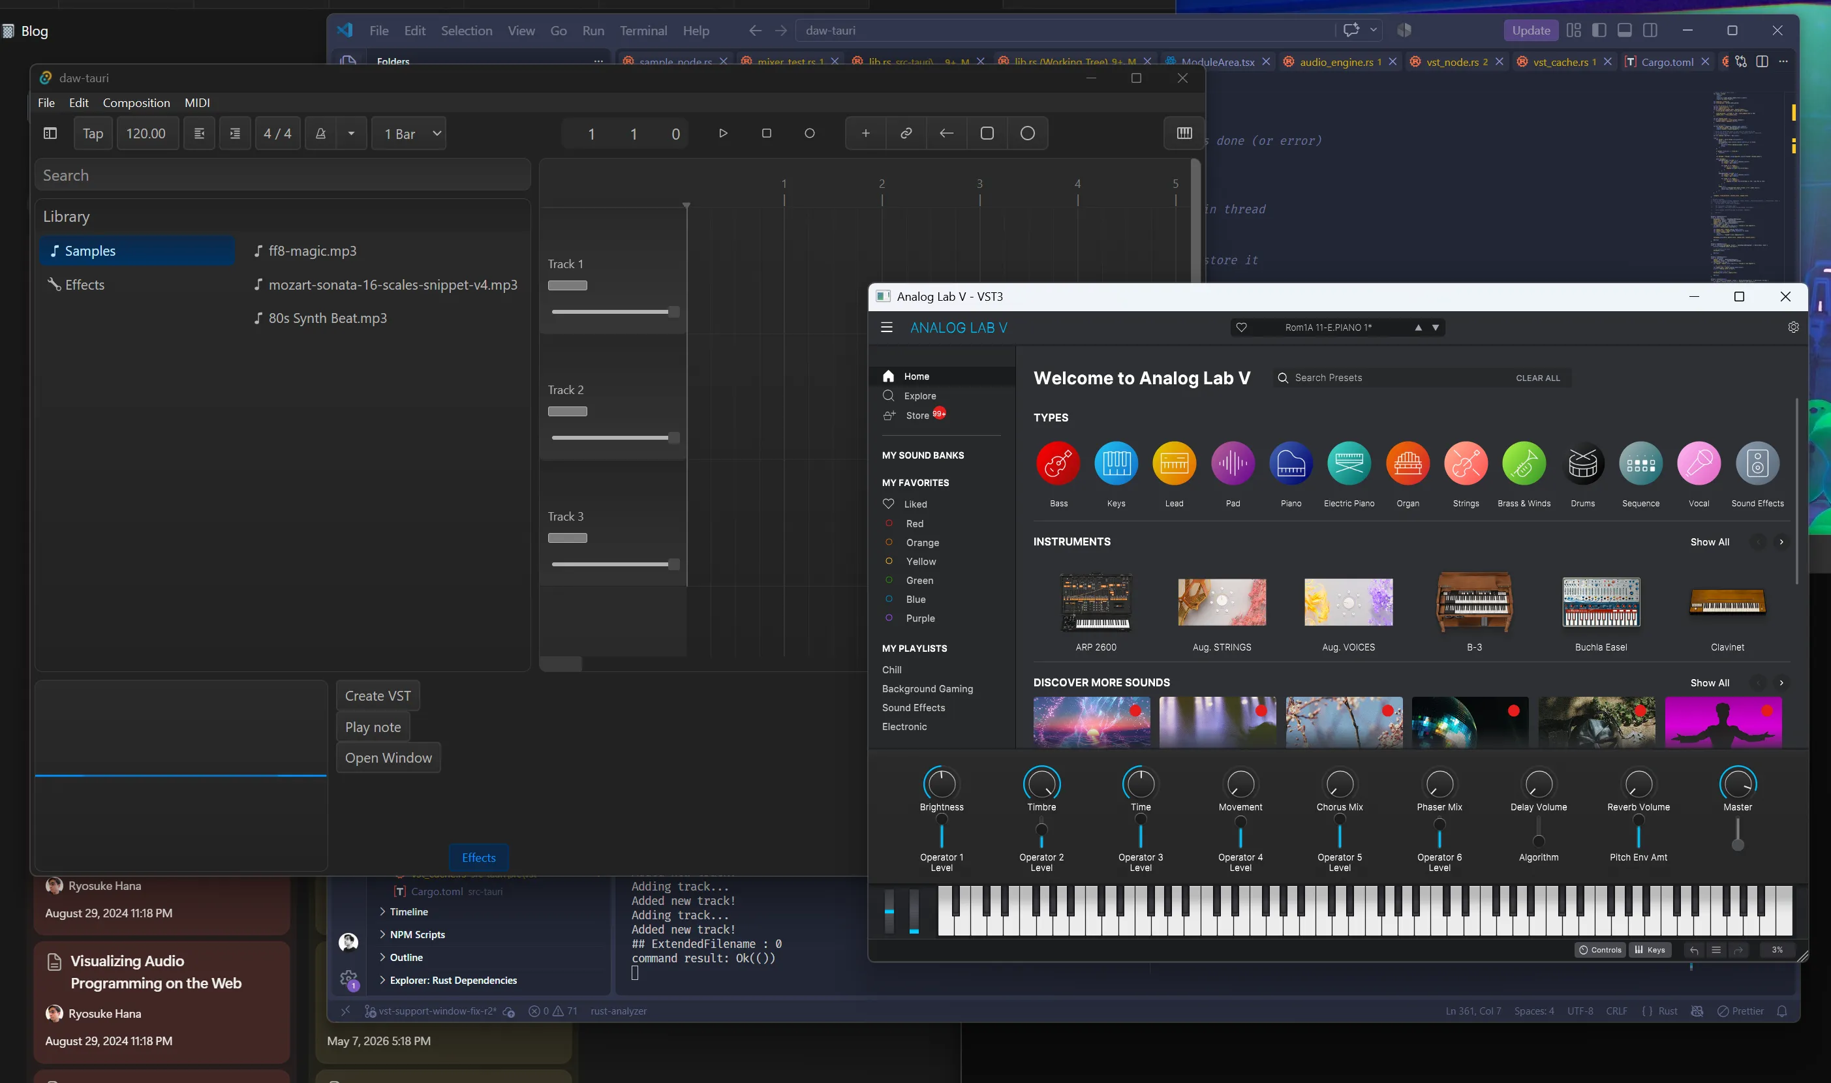Screen dimensions: 1831x1083
Task: Open Analog Lab V settings gear
Action: pyautogui.click(x=1793, y=328)
